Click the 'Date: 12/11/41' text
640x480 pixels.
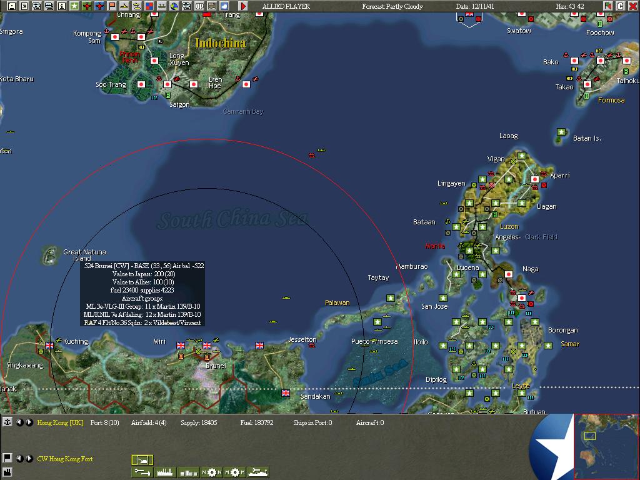[x=475, y=6]
